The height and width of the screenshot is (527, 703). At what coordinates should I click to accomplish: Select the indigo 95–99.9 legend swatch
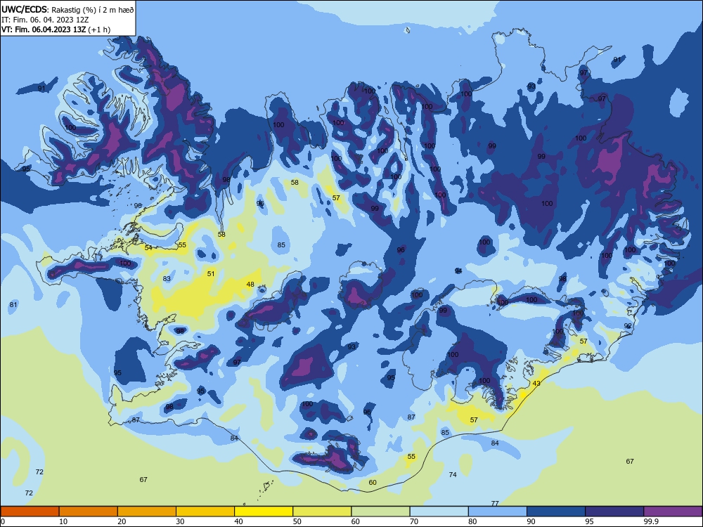614,512
